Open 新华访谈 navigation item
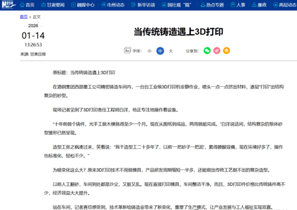Screen dimensions: 297x210 point(143,5)
